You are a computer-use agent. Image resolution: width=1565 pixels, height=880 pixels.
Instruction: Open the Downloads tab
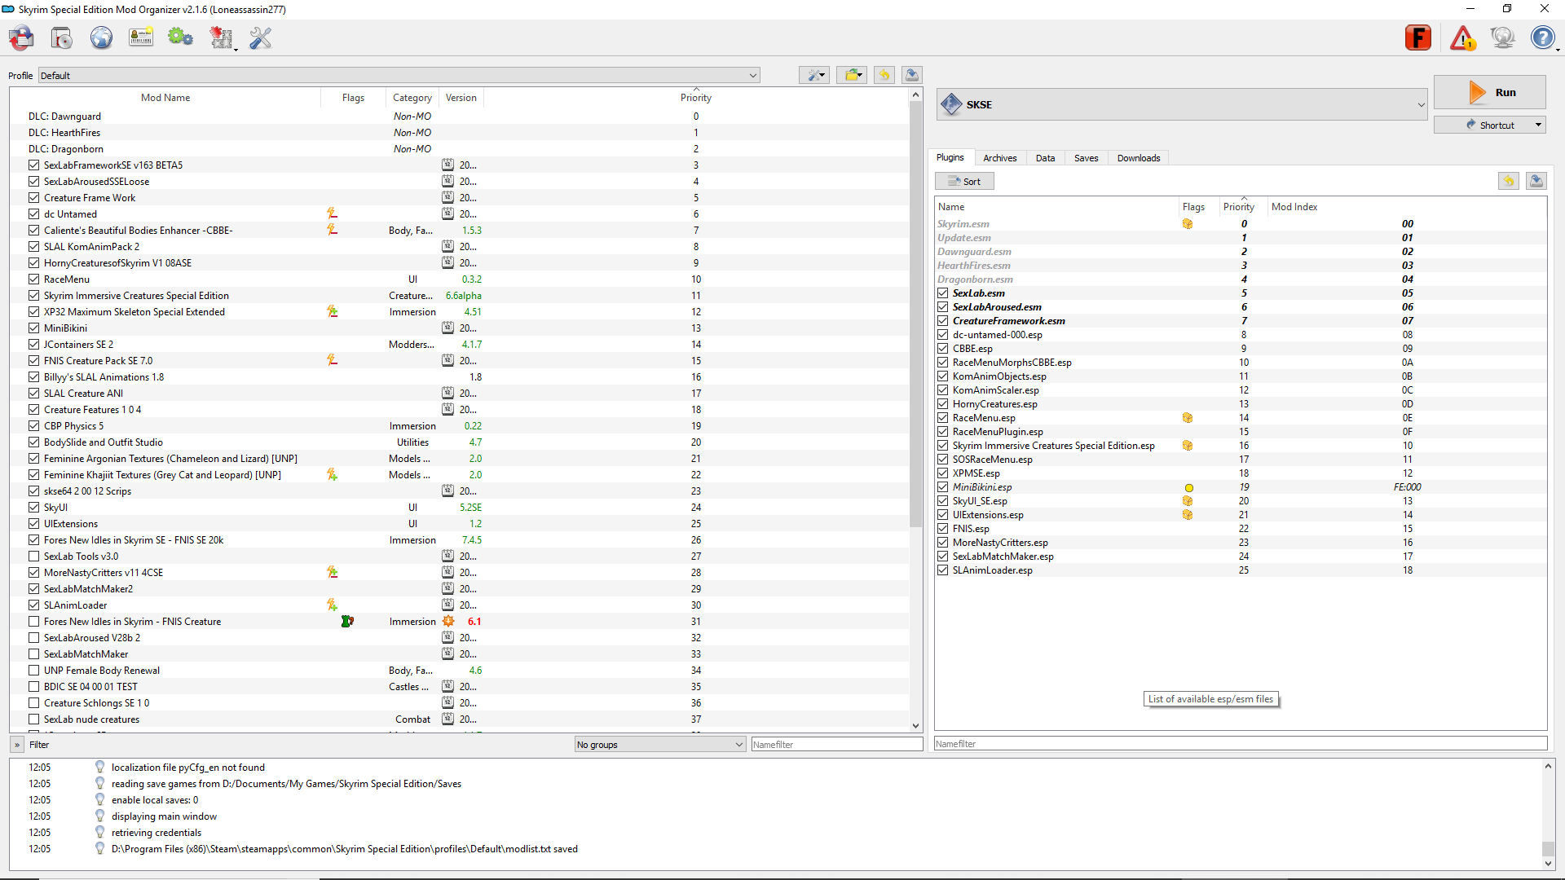click(1139, 158)
